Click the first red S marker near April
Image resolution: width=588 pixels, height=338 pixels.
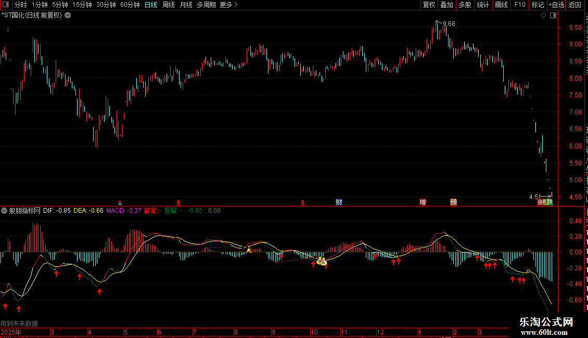(178, 203)
